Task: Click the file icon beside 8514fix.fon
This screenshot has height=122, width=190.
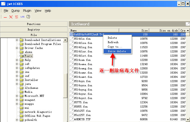Action: pyautogui.click(x=72, y=39)
